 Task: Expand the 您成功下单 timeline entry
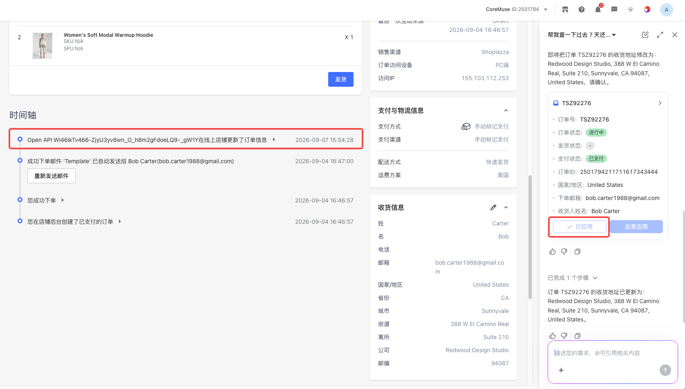point(63,200)
